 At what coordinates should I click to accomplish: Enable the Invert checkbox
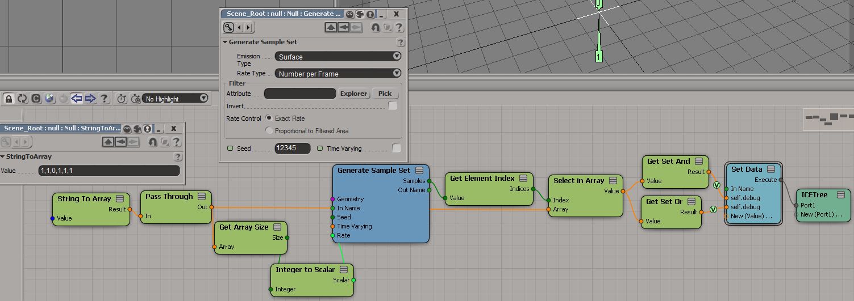(x=392, y=106)
